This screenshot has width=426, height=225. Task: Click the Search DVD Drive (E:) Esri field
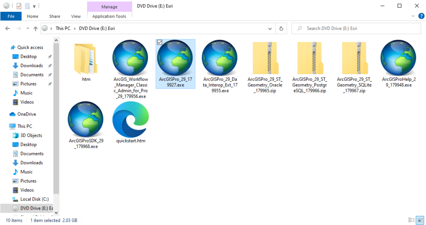(x=356, y=28)
